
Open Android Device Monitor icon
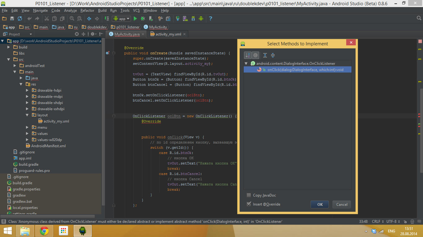tap(201, 19)
